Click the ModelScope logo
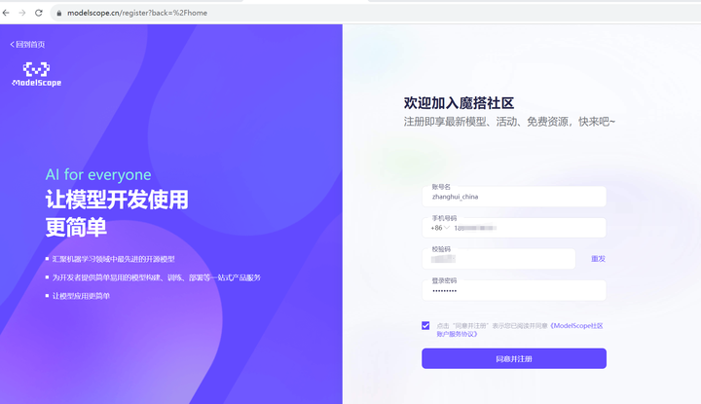 (36, 74)
